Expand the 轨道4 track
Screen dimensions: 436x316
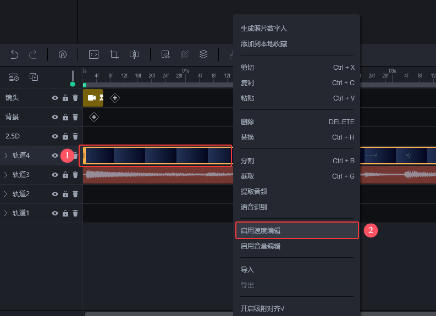pyautogui.click(x=6, y=156)
